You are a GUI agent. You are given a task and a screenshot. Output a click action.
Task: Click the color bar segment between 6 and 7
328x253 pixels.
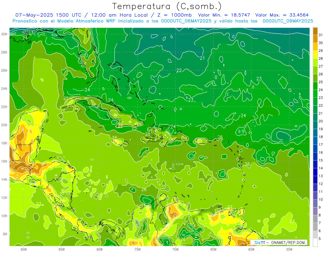coord(315,227)
